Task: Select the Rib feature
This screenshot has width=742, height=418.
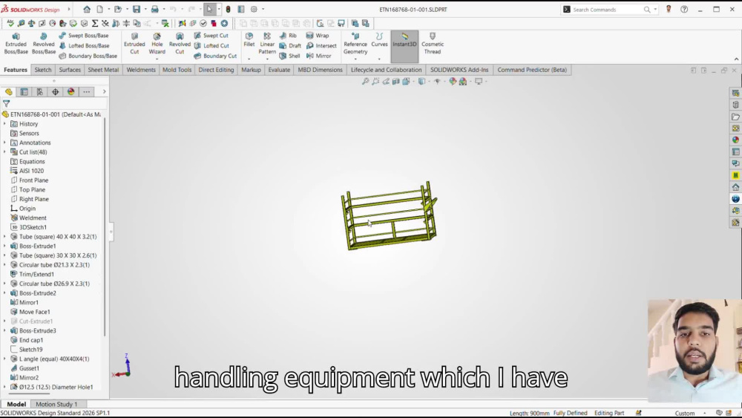Action: tap(288, 36)
